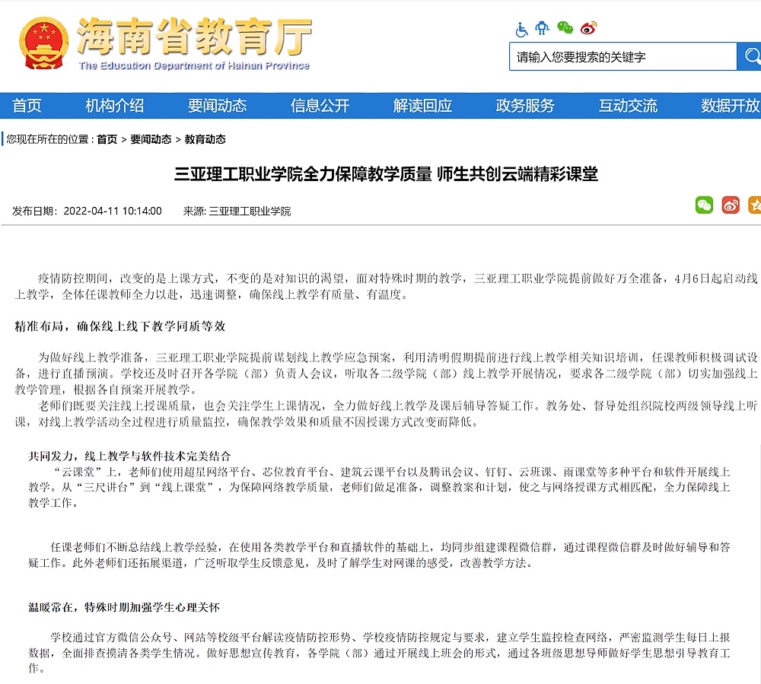
Task: Click the header Weibo icon
Action: (x=588, y=28)
